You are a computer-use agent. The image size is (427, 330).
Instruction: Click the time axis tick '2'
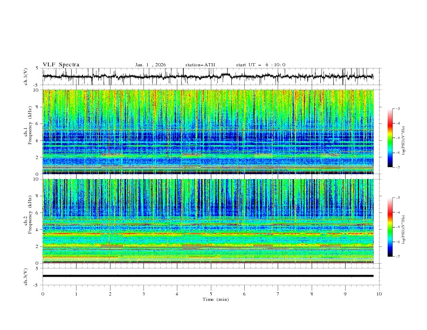110,294
